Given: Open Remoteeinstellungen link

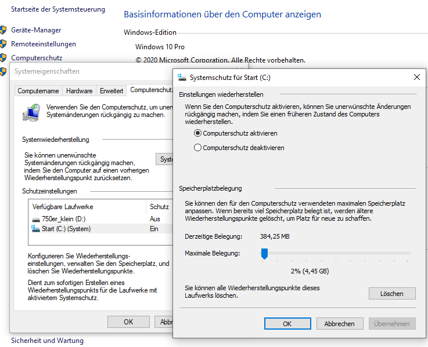Looking at the screenshot, I should pos(44,44).
